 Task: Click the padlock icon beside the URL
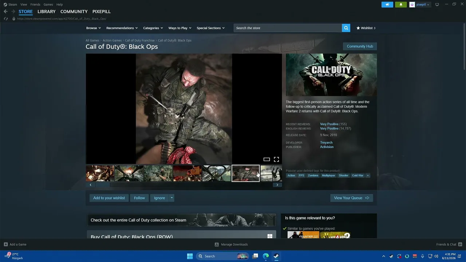[14, 19]
